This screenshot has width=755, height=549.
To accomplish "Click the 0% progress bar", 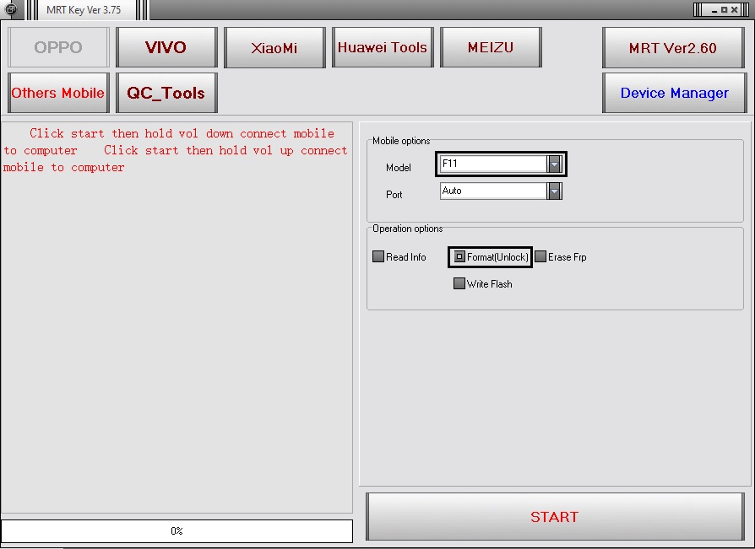I will [x=177, y=530].
